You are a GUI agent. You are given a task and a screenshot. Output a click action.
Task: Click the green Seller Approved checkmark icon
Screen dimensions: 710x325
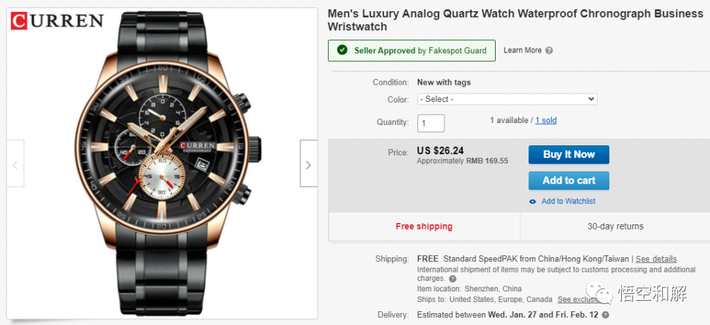342,50
